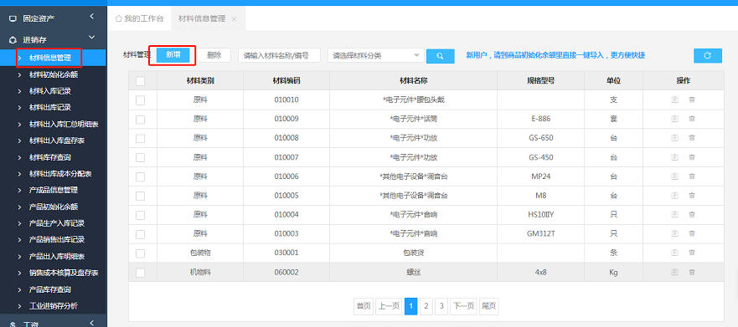
Task: Delete the MP24 row via trash icon
Action: tap(691, 176)
